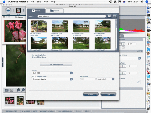Click the Back arrow icon in toolbar

8,10
